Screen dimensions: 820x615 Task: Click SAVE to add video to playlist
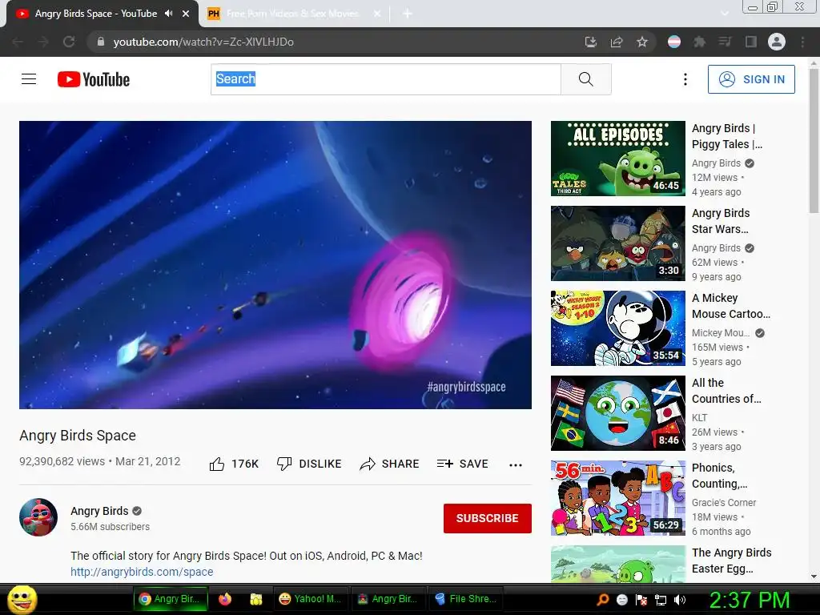coord(462,464)
